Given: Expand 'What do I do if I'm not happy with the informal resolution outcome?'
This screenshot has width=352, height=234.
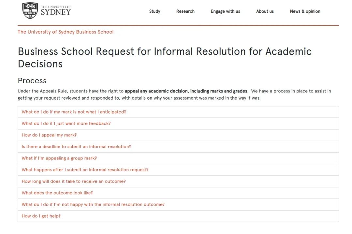Looking at the screenshot, I should pos(178,205).
